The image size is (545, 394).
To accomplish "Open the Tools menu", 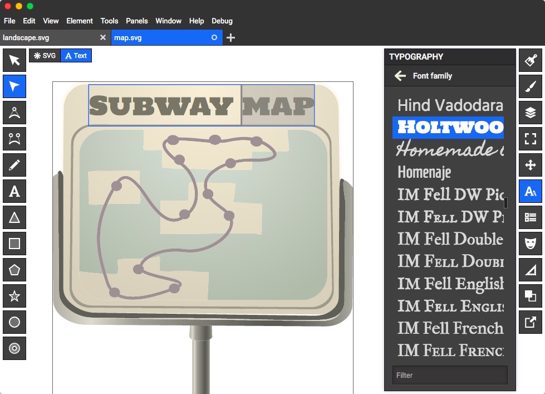I will [109, 21].
